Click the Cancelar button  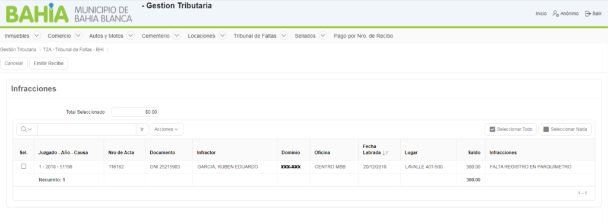pos(14,63)
